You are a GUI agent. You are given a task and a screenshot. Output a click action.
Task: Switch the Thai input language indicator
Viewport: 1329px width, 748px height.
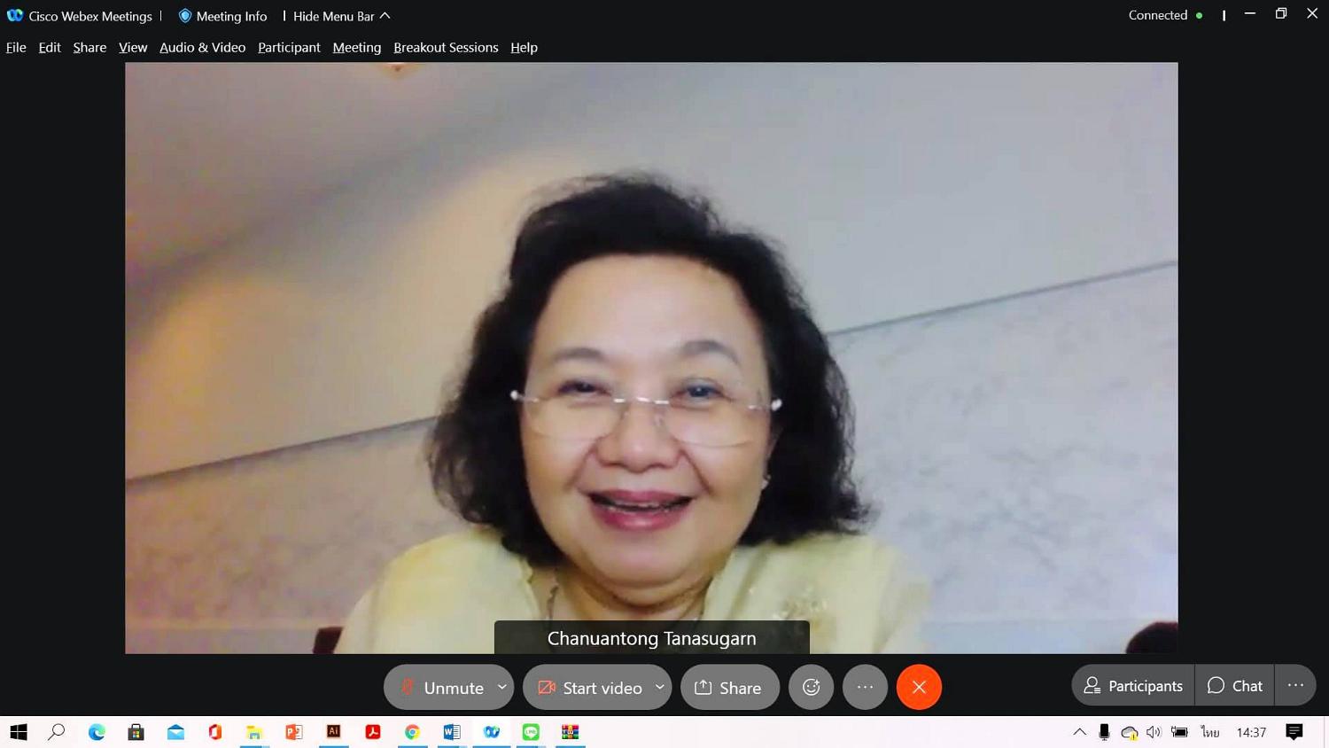tap(1209, 732)
